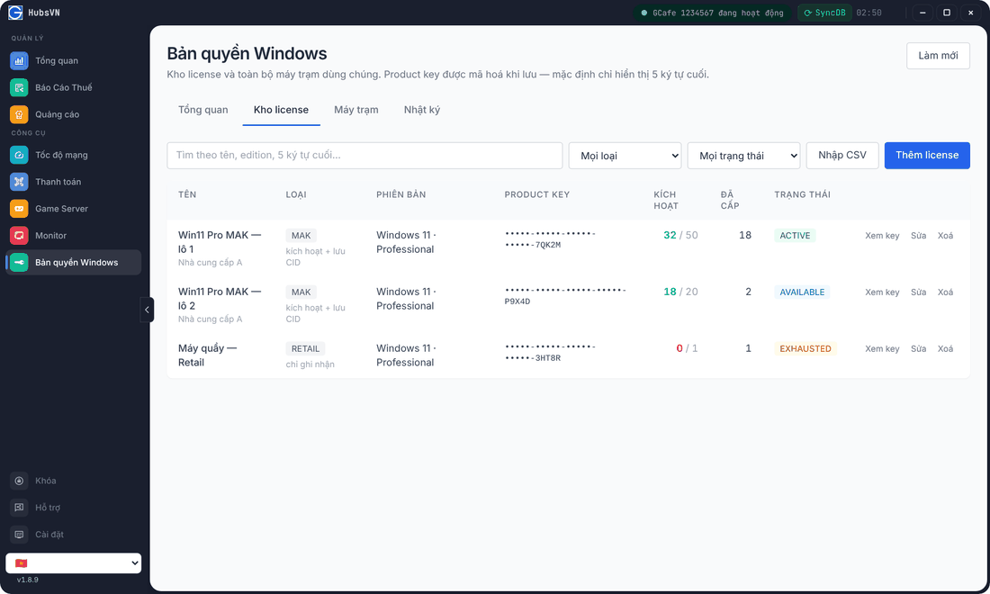Open Tốc độ mạng sidebar icon
990x594 pixels.
point(19,155)
